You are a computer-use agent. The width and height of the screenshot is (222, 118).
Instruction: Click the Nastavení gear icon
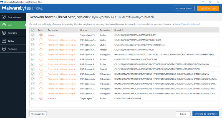pyautogui.click(x=4, y=49)
